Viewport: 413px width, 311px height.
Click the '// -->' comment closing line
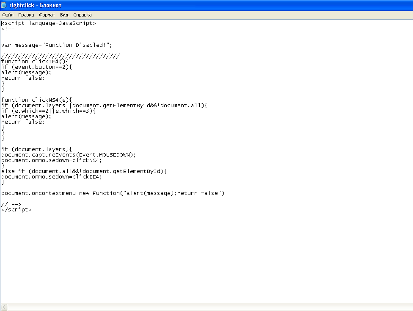click(x=11, y=204)
